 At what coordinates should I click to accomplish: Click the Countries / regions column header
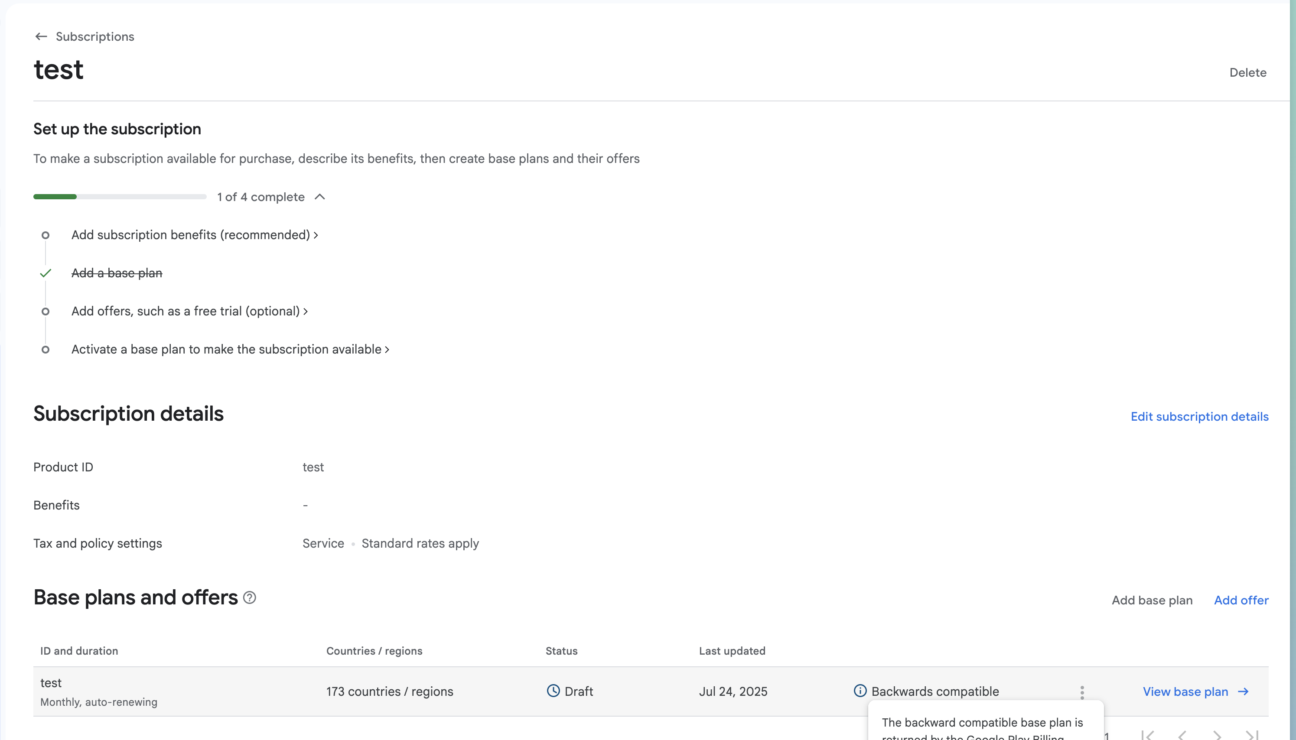coord(374,651)
